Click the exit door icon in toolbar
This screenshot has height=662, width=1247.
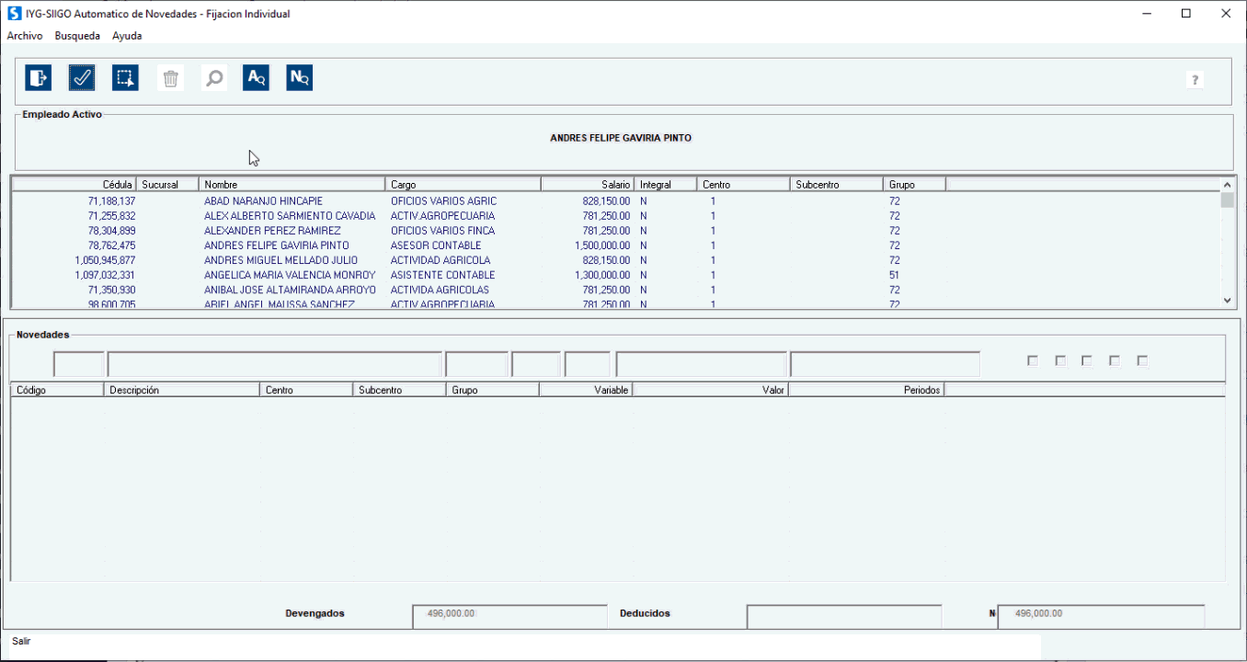(x=38, y=78)
